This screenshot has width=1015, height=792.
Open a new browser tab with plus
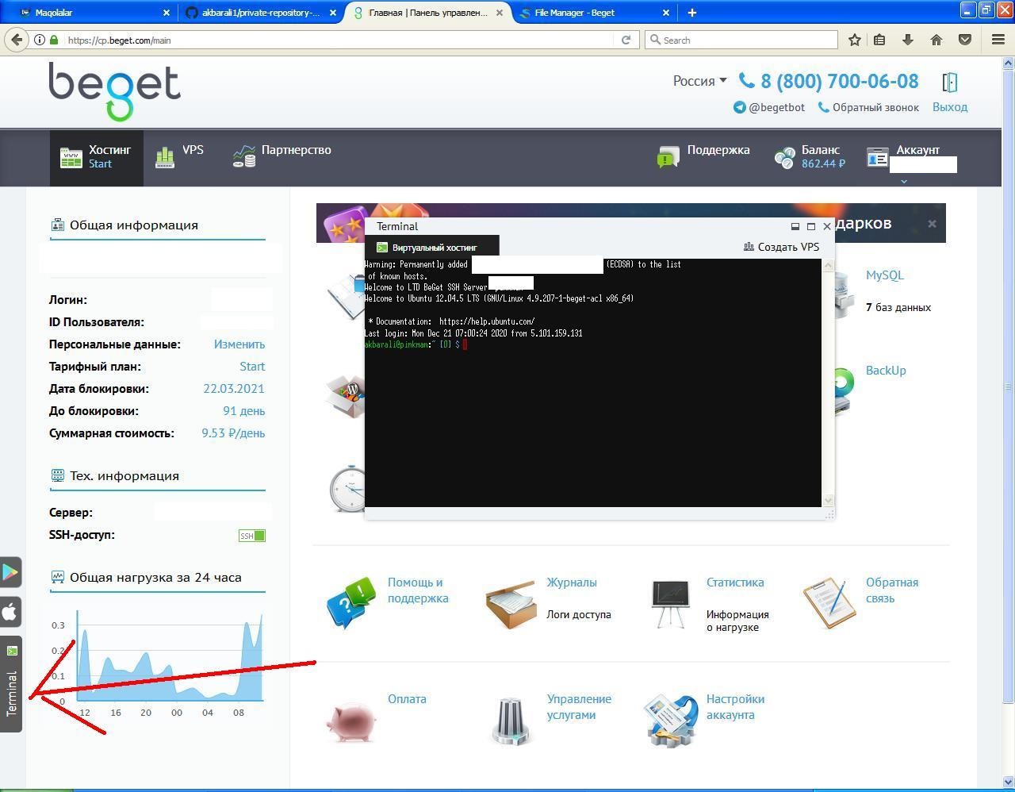click(x=691, y=13)
